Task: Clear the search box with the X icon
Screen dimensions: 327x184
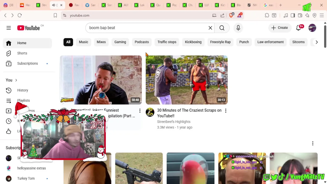Action: 210,28
